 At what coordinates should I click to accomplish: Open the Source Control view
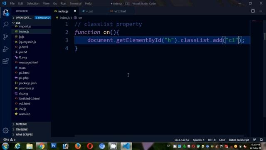tap(5, 37)
